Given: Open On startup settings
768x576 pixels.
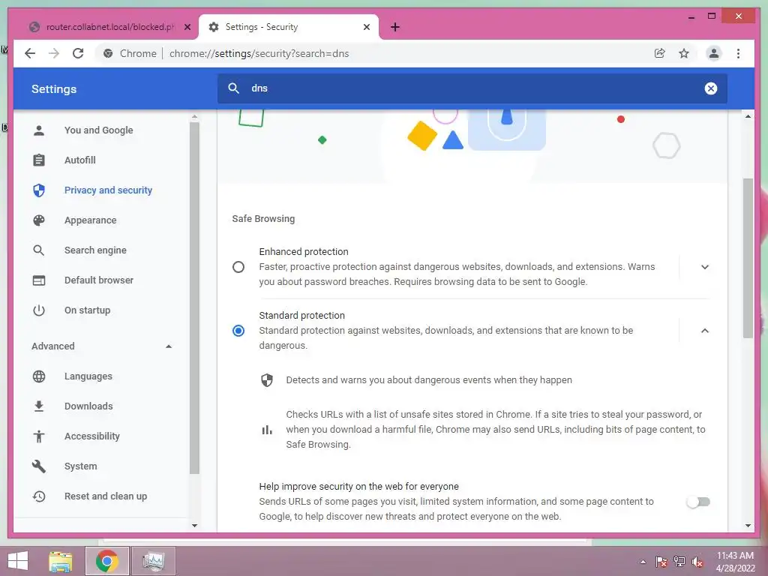Looking at the screenshot, I should coord(87,310).
